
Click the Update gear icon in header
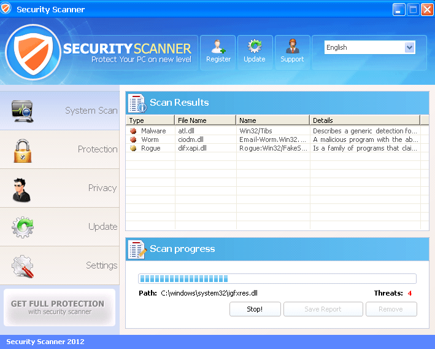click(254, 47)
